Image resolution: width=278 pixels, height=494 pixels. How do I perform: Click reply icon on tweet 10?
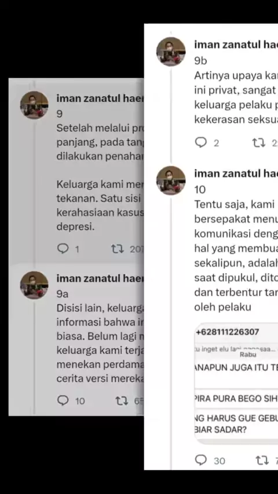pyautogui.click(x=201, y=460)
